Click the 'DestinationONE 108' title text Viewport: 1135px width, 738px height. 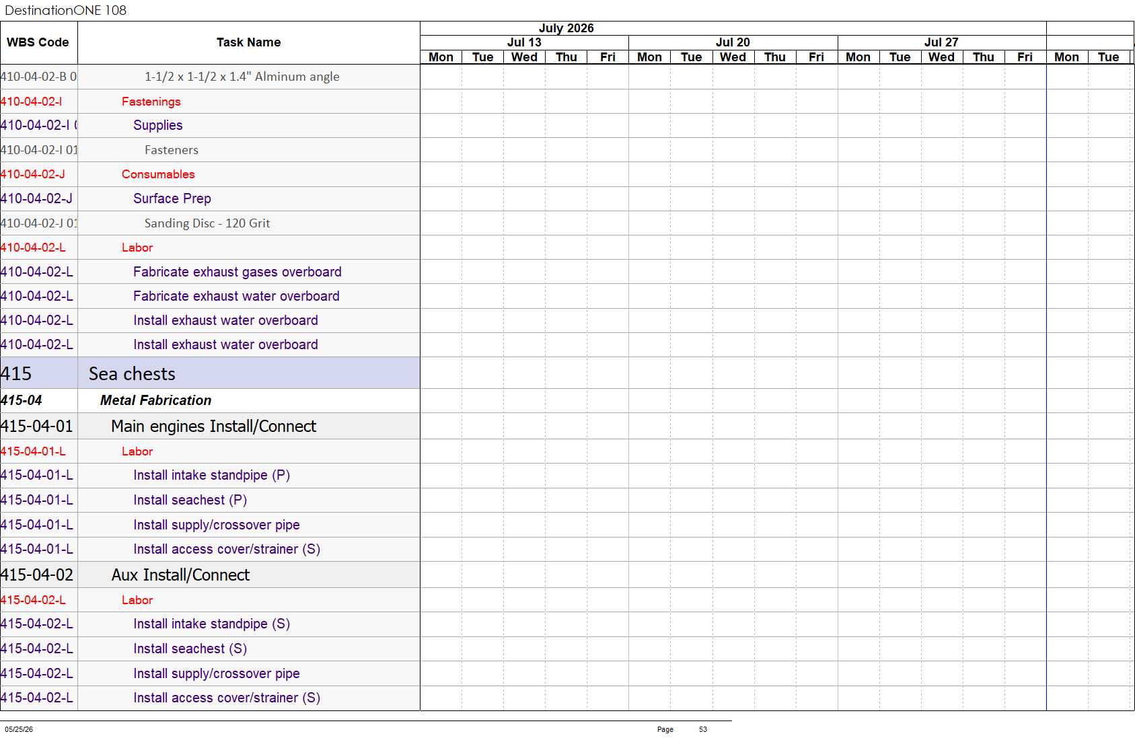click(x=65, y=10)
